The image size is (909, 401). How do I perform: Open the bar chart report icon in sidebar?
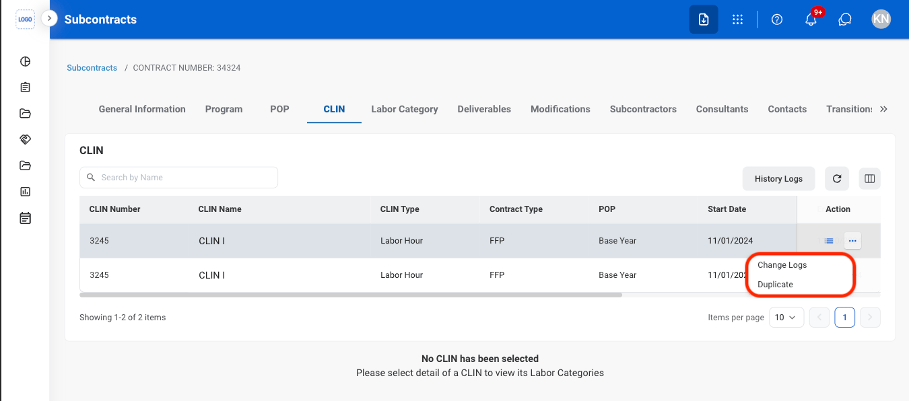[26, 192]
